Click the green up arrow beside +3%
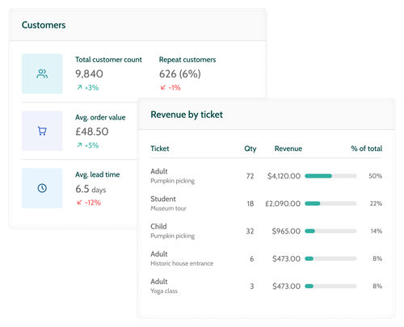404x327 pixels. tap(79, 87)
